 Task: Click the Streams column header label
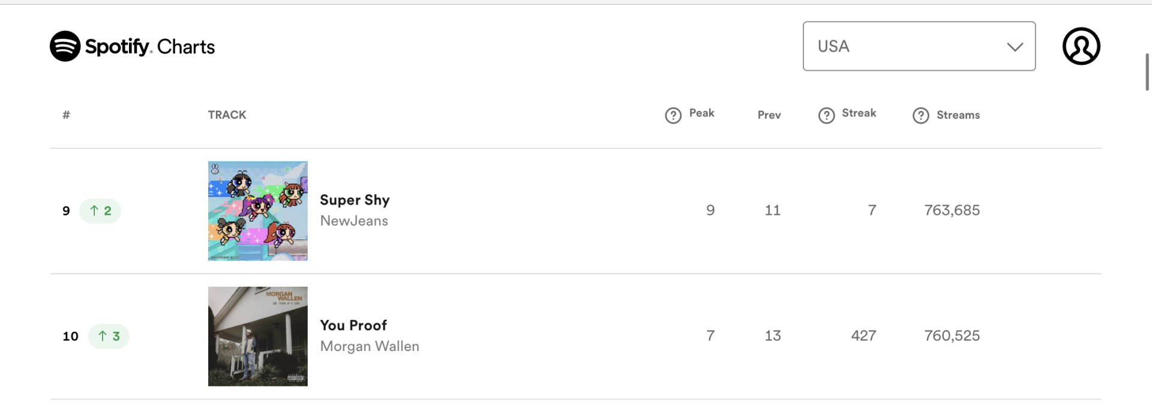pyautogui.click(x=958, y=115)
